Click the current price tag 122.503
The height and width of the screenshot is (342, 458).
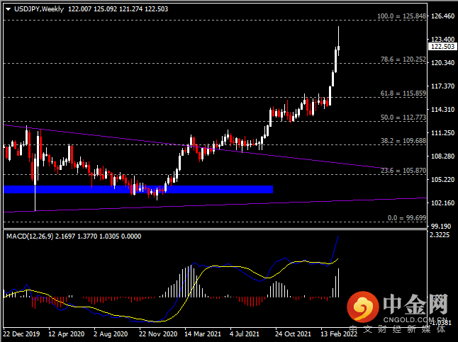(442, 47)
